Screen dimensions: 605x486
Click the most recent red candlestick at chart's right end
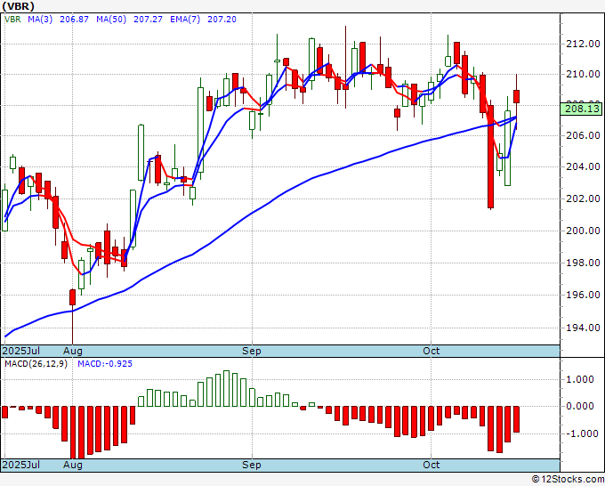(x=516, y=96)
